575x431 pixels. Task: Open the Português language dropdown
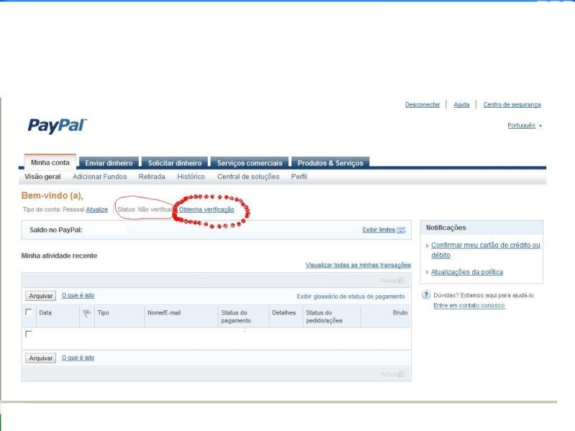(x=525, y=125)
